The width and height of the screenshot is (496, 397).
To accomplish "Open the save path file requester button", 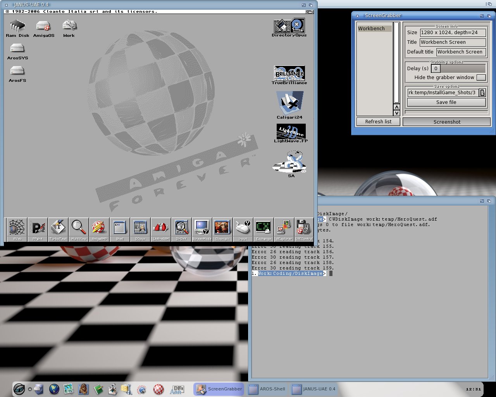I will point(482,93).
